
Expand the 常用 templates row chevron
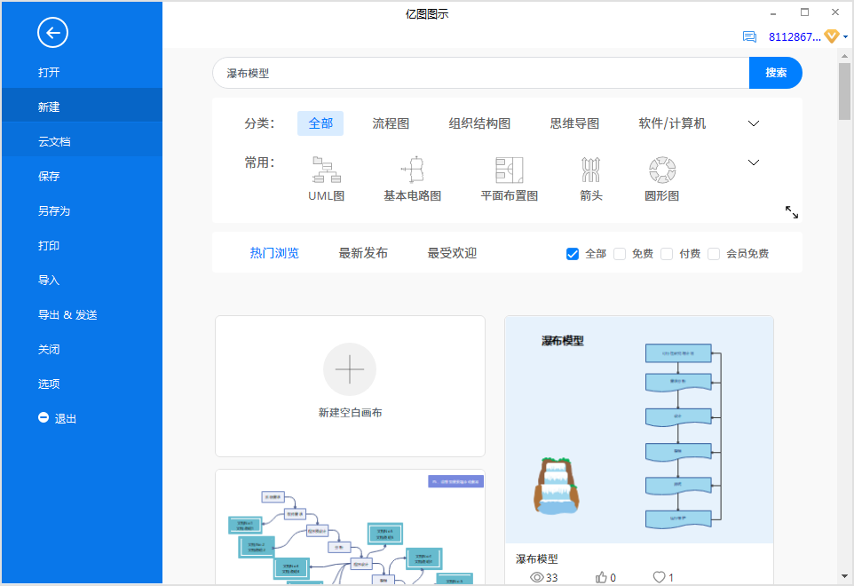coord(754,162)
